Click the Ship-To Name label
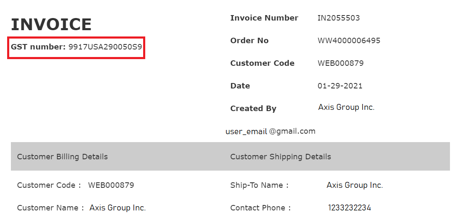The image size is (455, 223). pyautogui.click(x=259, y=185)
